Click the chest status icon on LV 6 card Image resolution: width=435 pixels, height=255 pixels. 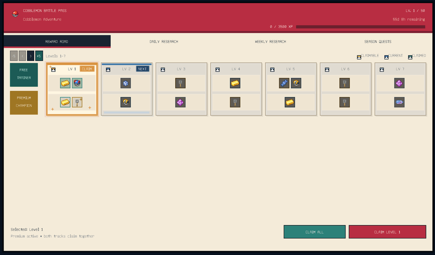pos(327,70)
